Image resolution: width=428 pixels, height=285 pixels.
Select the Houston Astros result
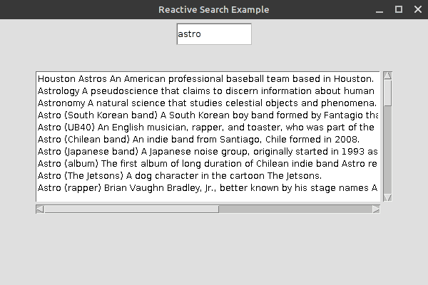click(x=205, y=79)
